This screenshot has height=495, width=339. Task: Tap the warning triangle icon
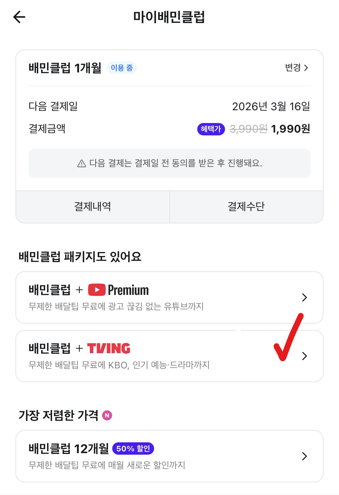pyautogui.click(x=82, y=163)
